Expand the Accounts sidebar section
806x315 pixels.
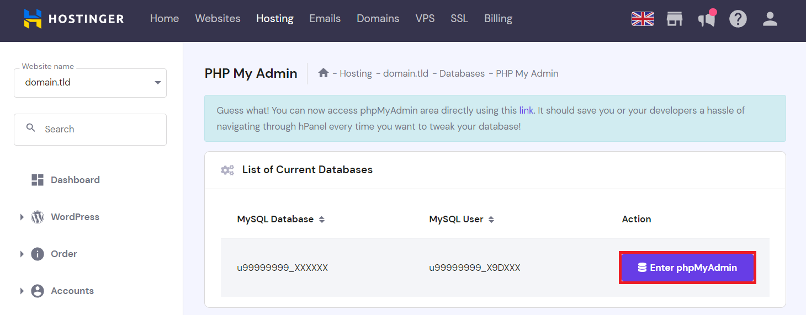[x=22, y=291]
